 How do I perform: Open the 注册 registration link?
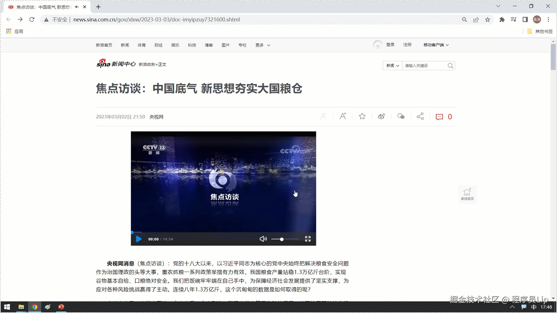pos(407,44)
